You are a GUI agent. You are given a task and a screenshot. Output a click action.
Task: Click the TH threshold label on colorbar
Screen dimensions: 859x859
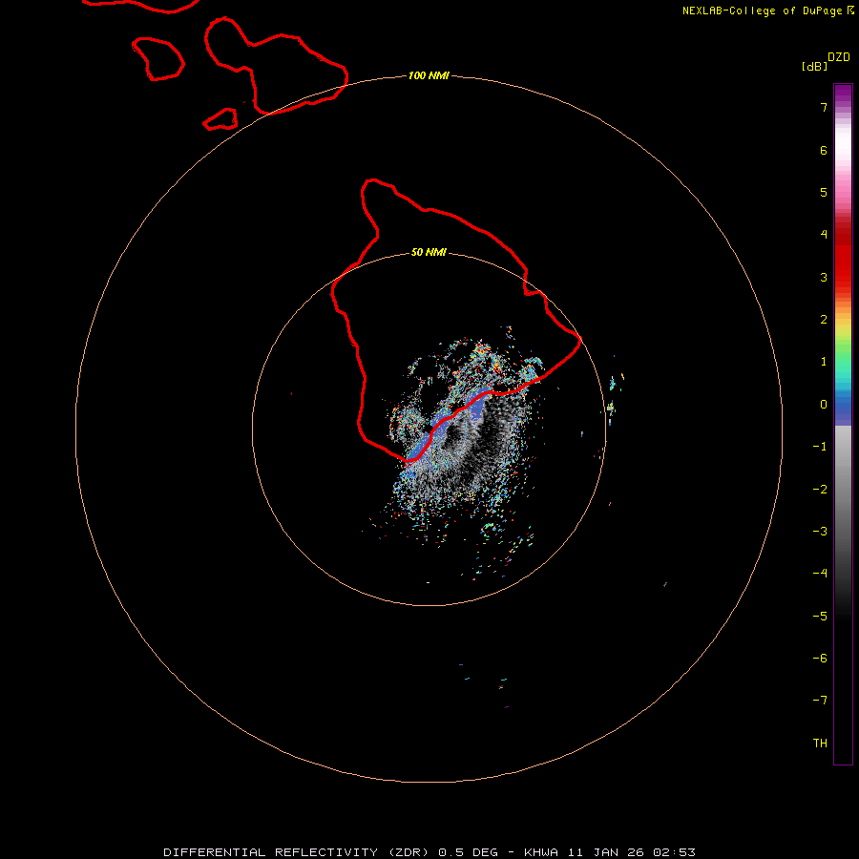[820, 744]
